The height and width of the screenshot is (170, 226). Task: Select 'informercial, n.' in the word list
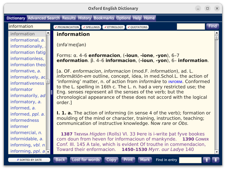(27, 133)
